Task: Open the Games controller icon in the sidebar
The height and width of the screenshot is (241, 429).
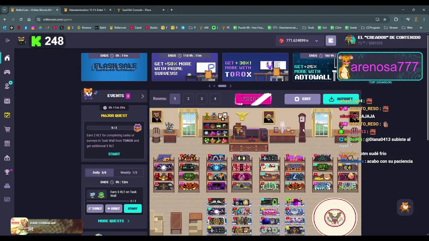Action: (x=7, y=72)
